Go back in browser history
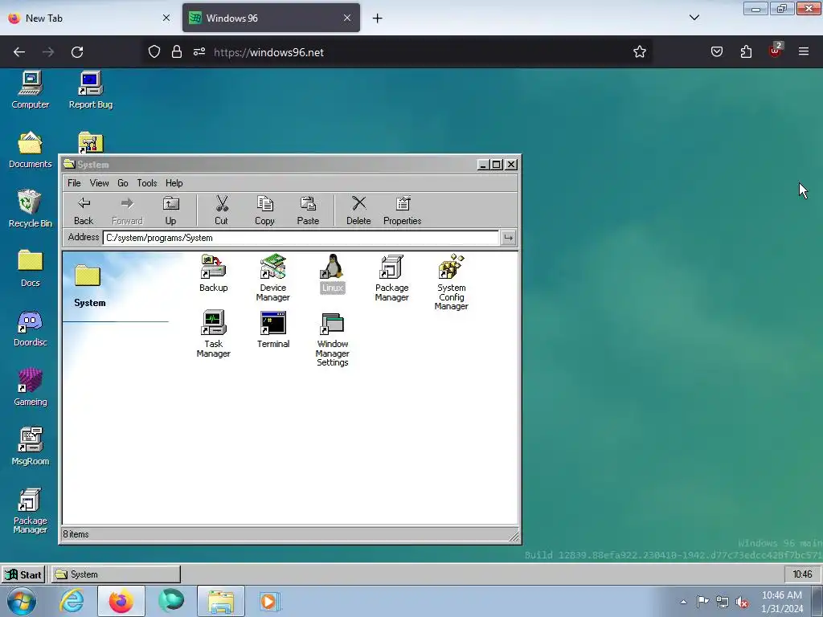 point(19,52)
